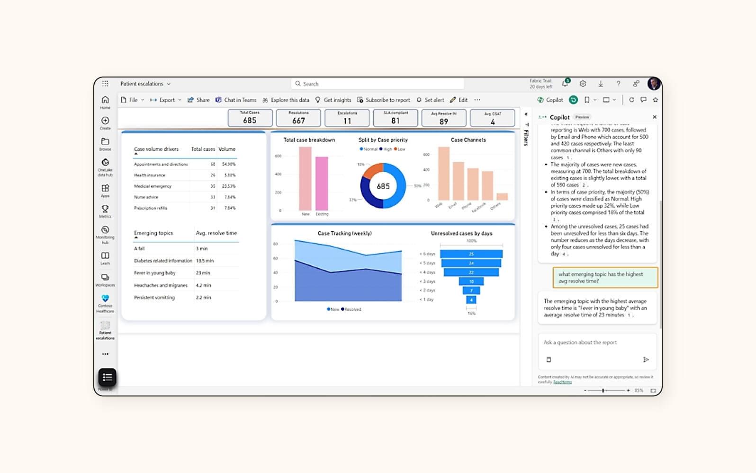Click the green refresh circle icon next to Copilot
The height and width of the screenshot is (473, 756).
573,100
